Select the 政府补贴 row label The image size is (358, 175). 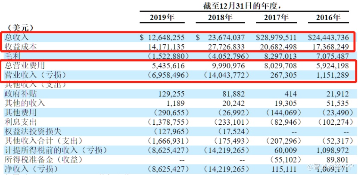[21, 94]
